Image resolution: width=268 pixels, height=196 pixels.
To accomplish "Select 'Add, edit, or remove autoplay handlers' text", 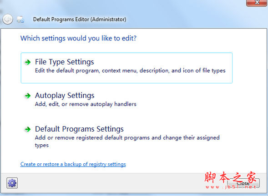I will click(86, 104).
